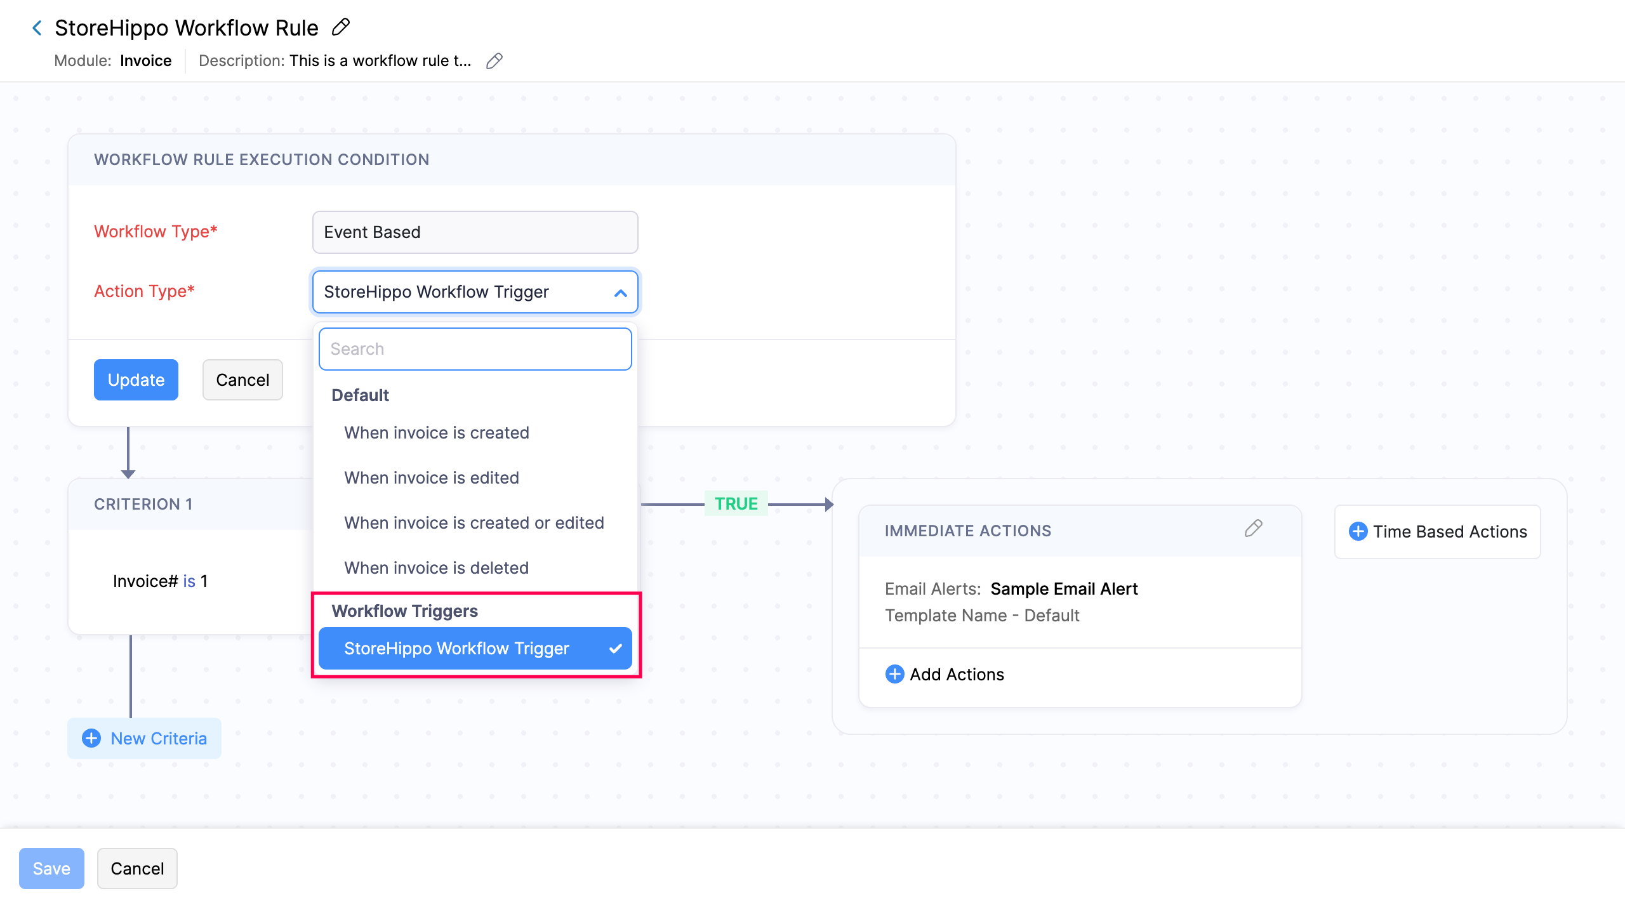This screenshot has height=905, width=1625.
Task: Edit the rule description using the pencil icon
Action: point(494,60)
